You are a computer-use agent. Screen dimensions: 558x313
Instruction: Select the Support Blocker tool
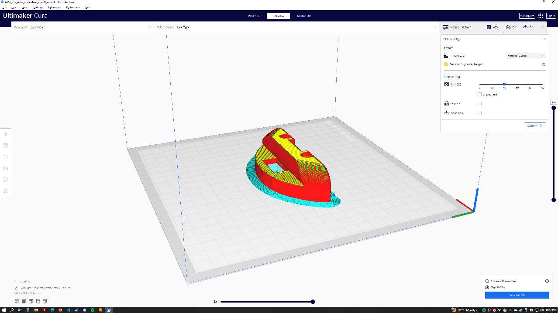coord(6,191)
